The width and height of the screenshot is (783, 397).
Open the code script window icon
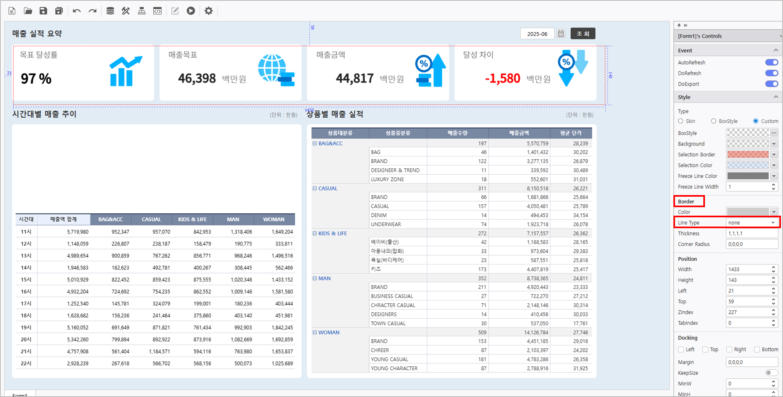pos(157,11)
